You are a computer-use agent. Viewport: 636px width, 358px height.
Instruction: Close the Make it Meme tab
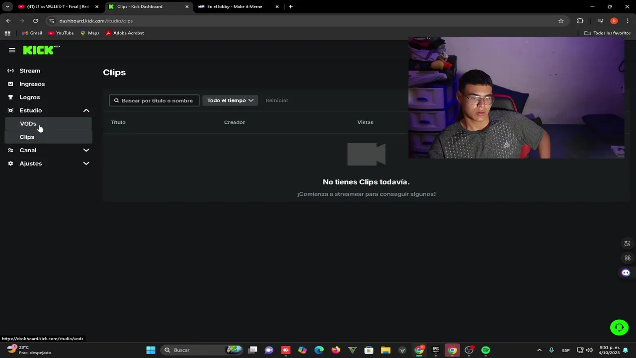[x=277, y=6]
